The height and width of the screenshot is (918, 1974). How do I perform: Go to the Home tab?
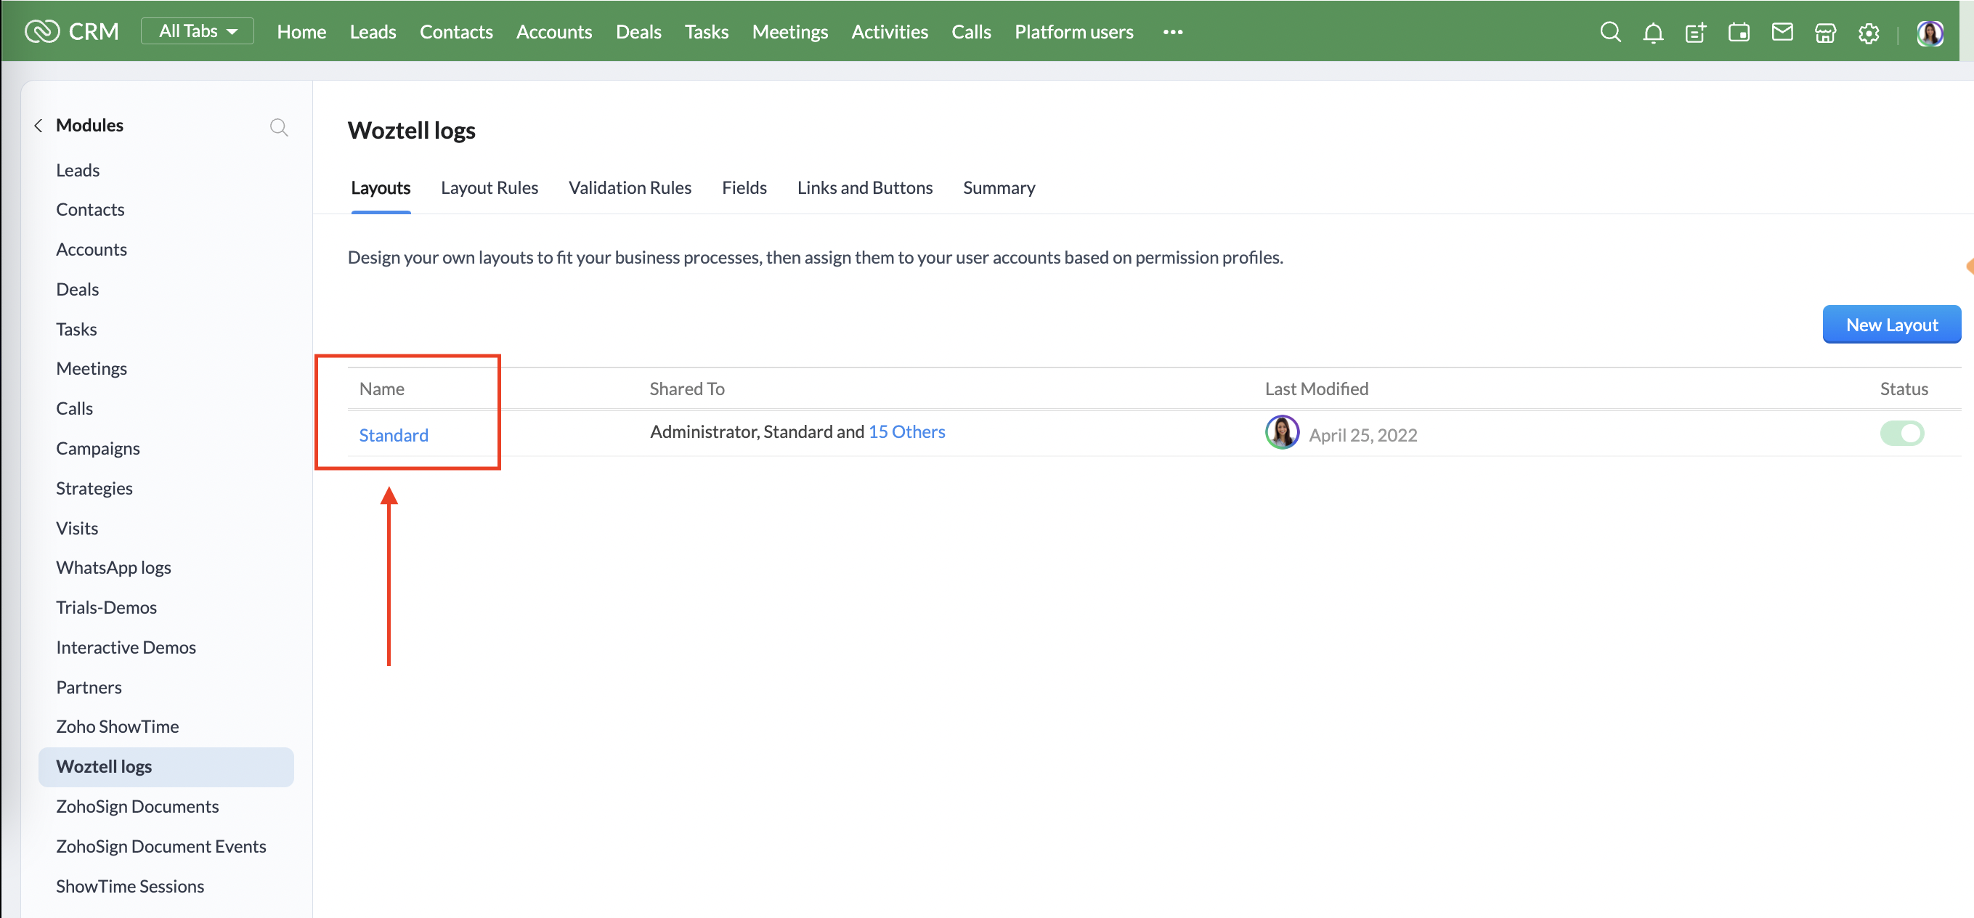click(x=301, y=31)
